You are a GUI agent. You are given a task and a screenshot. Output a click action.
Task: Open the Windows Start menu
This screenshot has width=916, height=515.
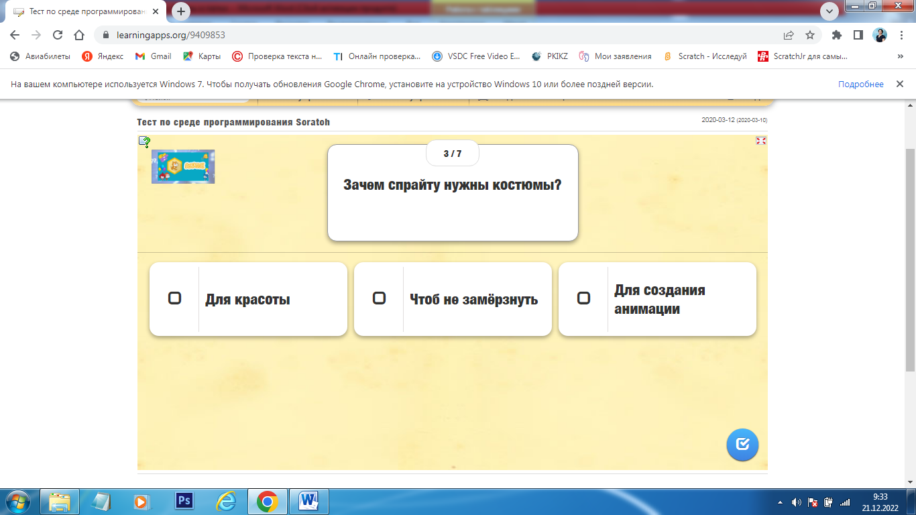tap(17, 502)
